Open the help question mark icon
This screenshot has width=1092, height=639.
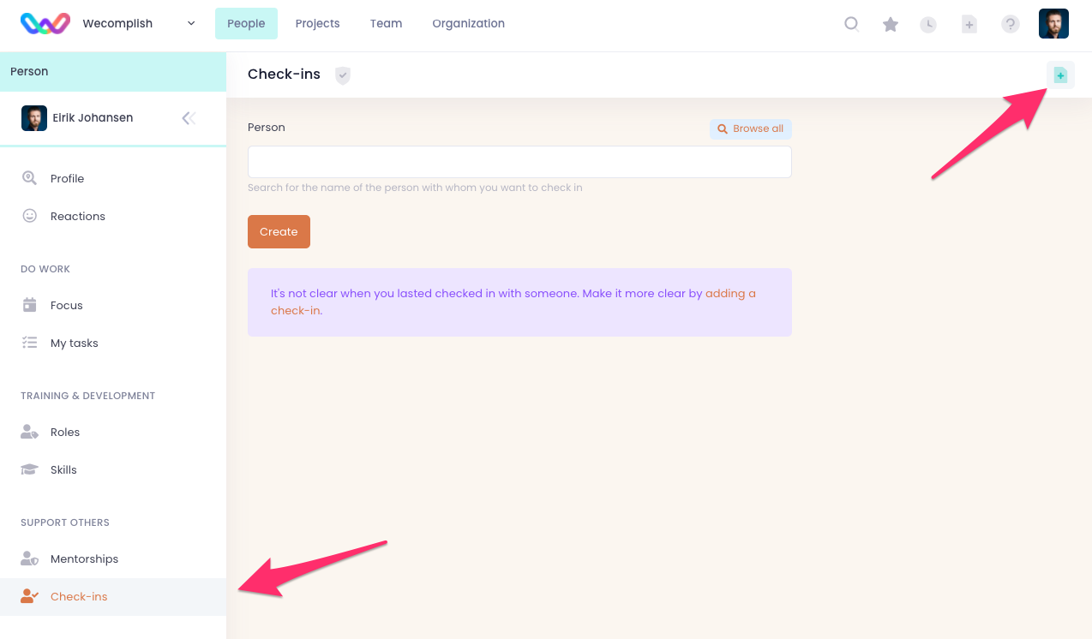pyautogui.click(x=1011, y=24)
